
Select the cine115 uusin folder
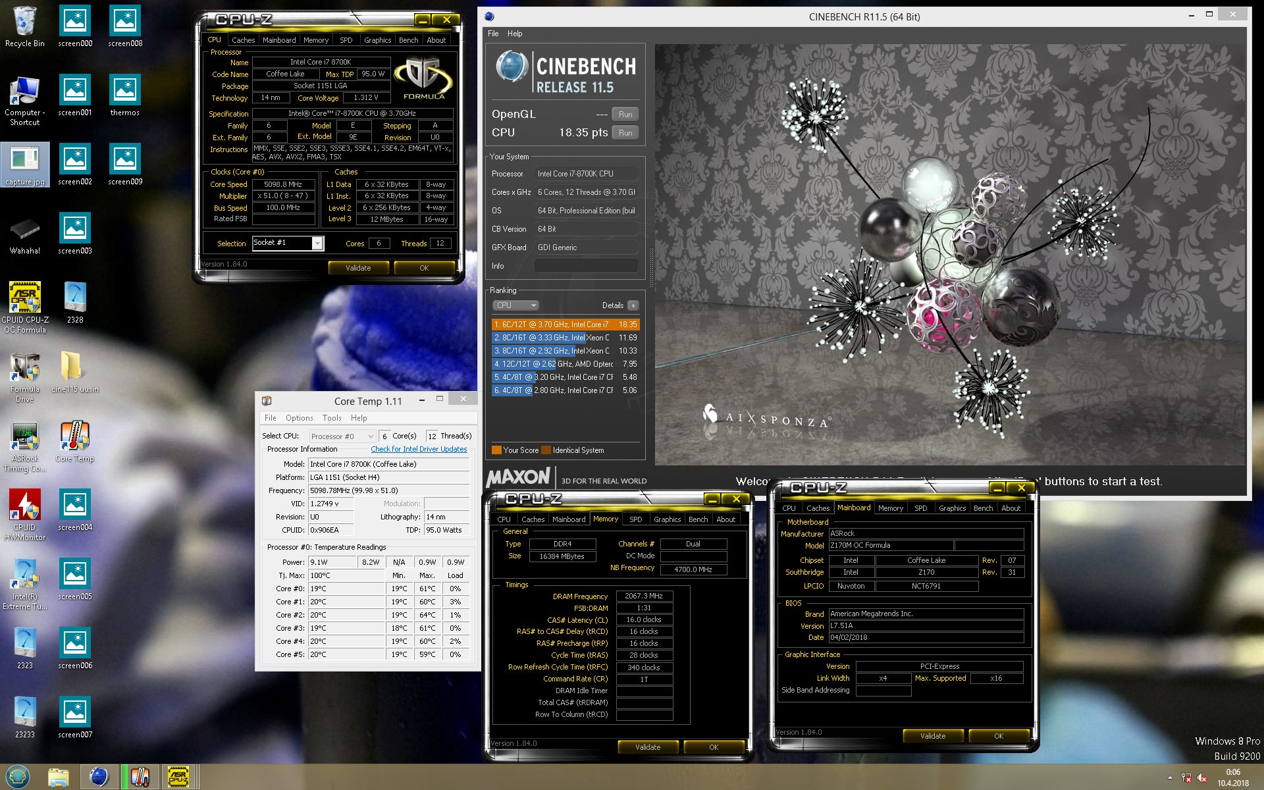75,372
